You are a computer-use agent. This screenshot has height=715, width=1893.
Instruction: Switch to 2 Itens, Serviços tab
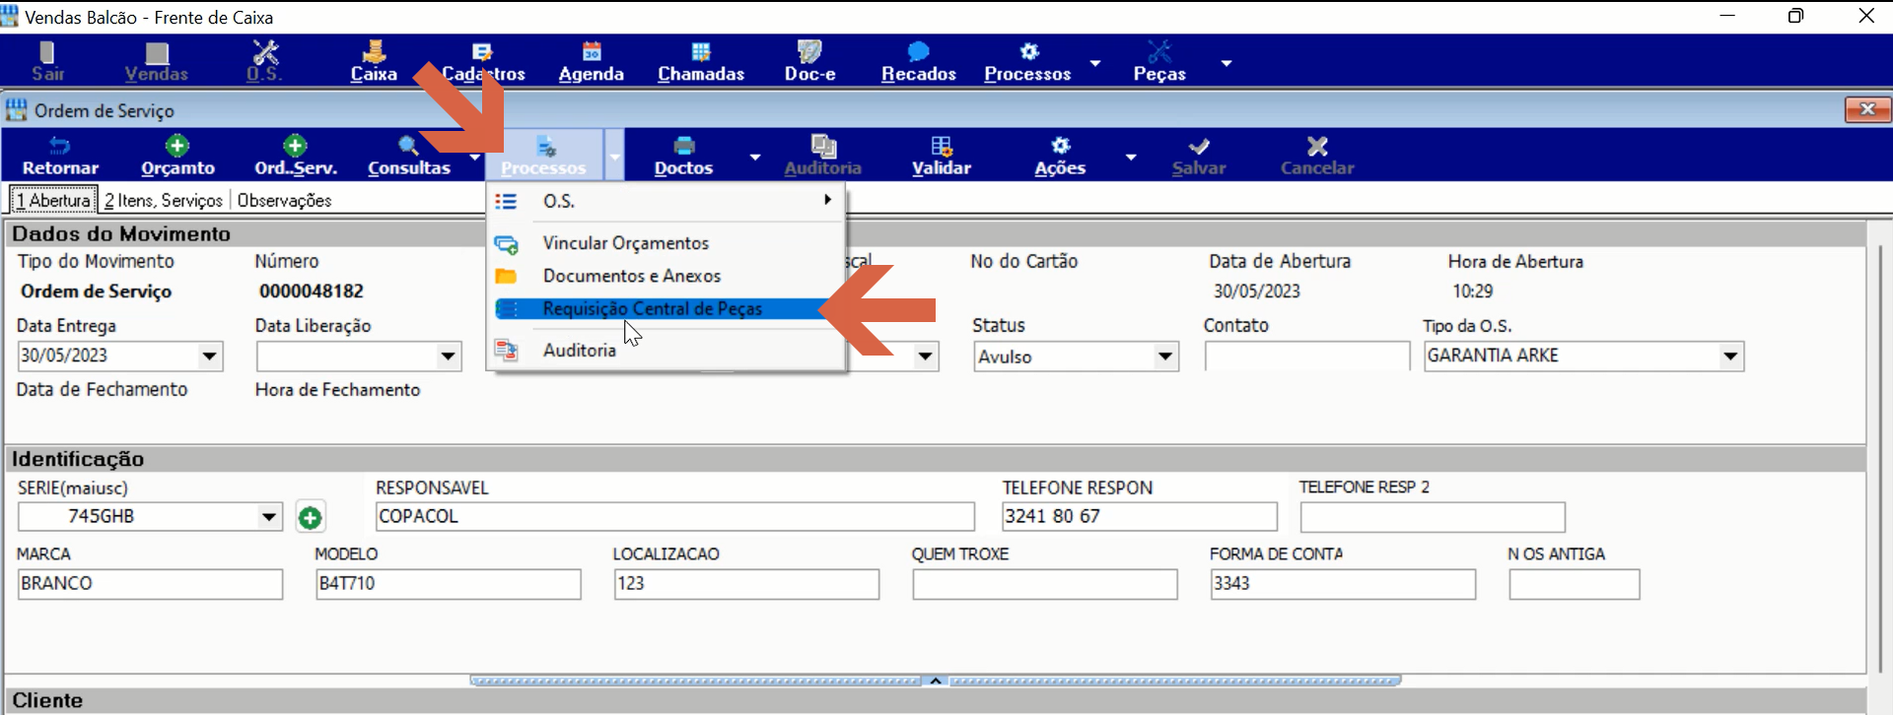(x=164, y=200)
